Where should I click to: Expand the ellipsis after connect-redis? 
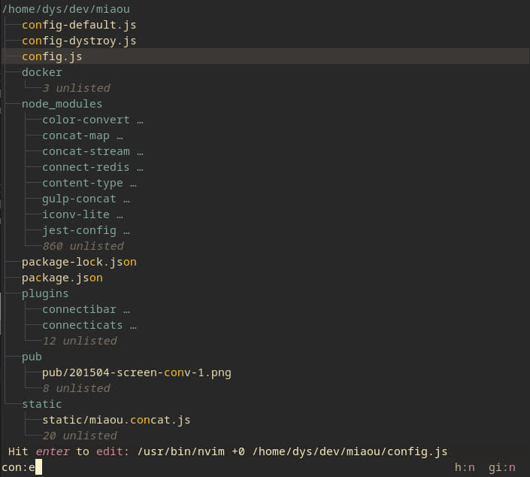(141, 168)
